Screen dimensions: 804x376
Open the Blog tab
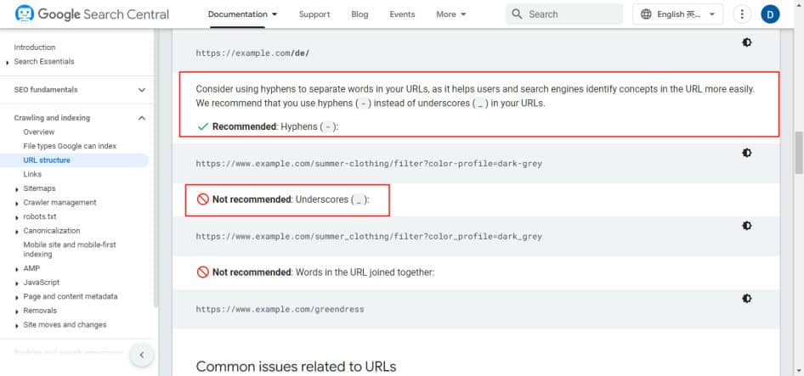[360, 14]
